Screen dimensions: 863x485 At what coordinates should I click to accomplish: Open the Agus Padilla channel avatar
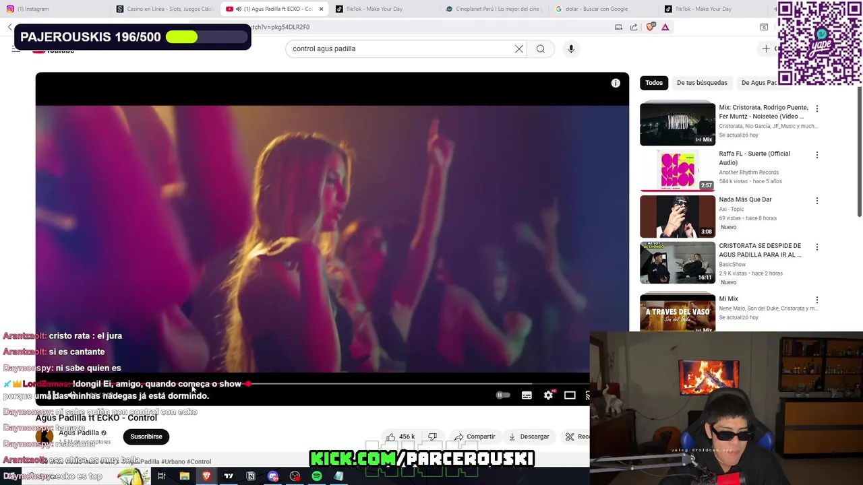coord(44,437)
